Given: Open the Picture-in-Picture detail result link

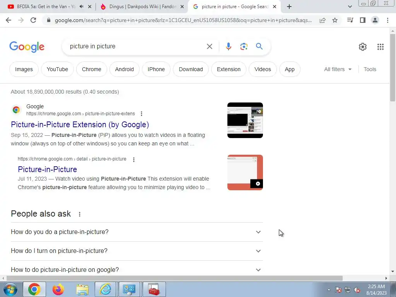Looking at the screenshot, I should point(47,169).
